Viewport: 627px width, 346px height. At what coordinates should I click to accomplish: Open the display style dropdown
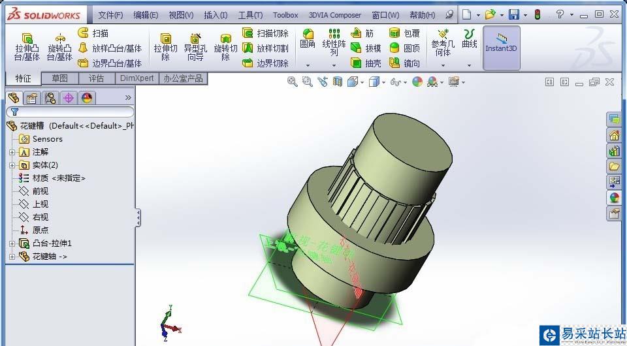383,82
